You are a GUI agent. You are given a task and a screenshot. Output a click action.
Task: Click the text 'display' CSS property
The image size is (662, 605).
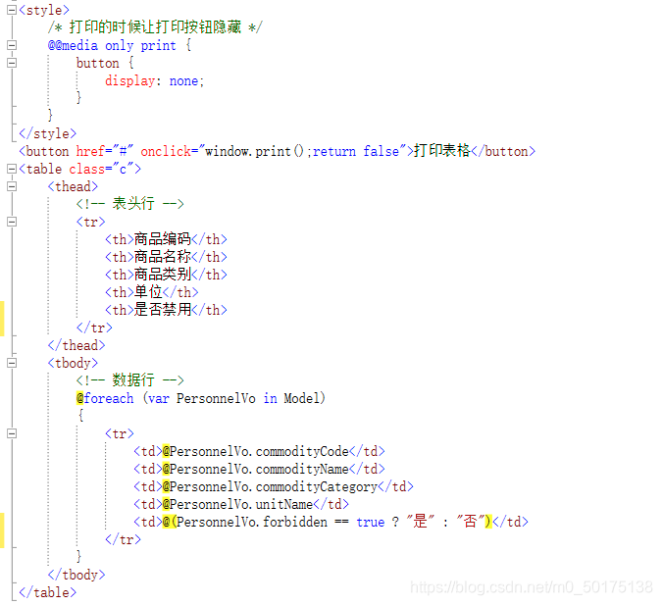pyautogui.click(x=129, y=80)
